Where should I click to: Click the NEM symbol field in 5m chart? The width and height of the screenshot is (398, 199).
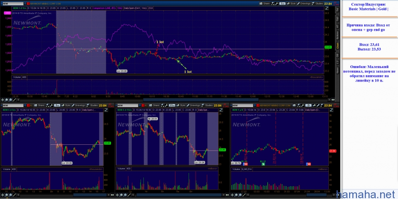[x=13, y=105]
